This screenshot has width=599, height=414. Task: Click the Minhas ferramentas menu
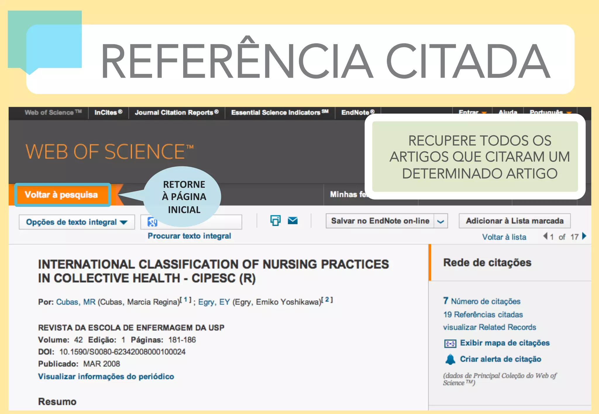coord(348,194)
